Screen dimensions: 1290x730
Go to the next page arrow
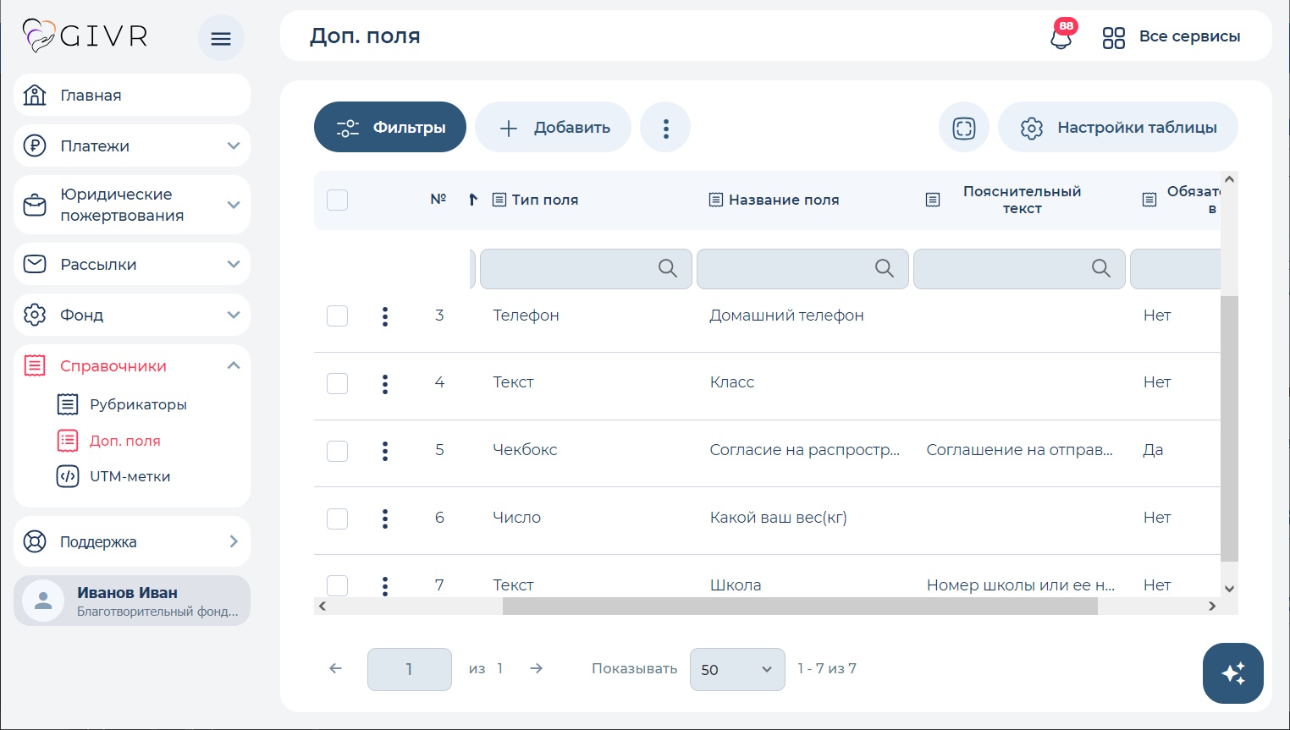(x=536, y=668)
